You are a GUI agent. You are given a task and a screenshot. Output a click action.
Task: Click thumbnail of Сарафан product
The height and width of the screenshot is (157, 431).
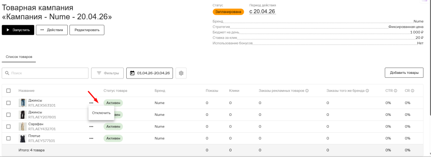point(22,127)
